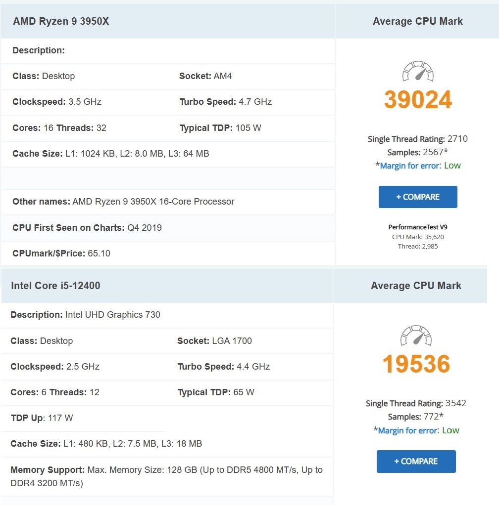Click the CPU First Seen on Charts row
The height and width of the screenshot is (505, 499).
click(87, 228)
